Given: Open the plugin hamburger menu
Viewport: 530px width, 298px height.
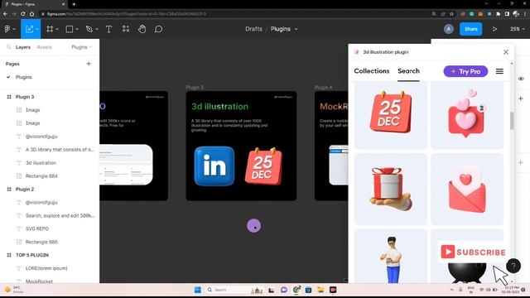Looking at the screenshot, I should [x=499, y=71].
